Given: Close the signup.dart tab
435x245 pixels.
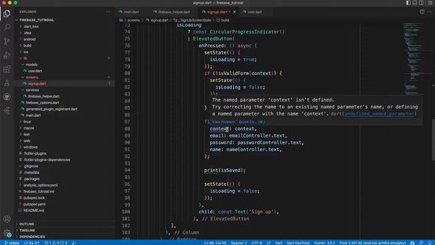Looking at the screenshot, I should pyautogui.click(x=234, y=12).
